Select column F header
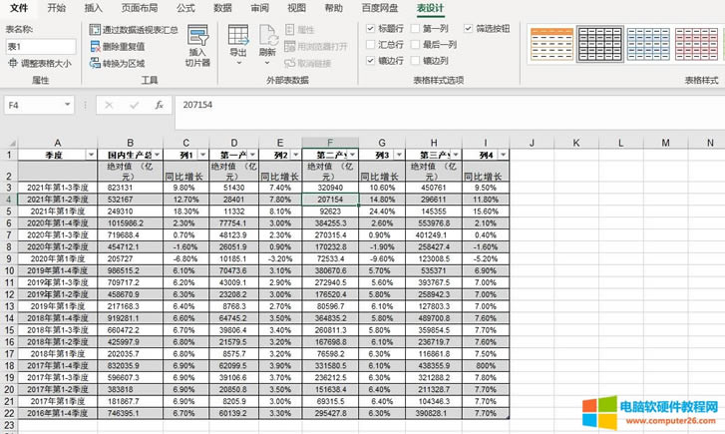The width and height of the screenshot is (725, 434). (329, 143)
